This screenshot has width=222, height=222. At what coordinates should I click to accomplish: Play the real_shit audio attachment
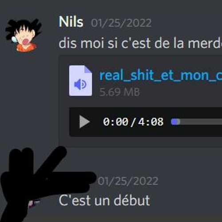pyautogui.click(x=84, y=122)
